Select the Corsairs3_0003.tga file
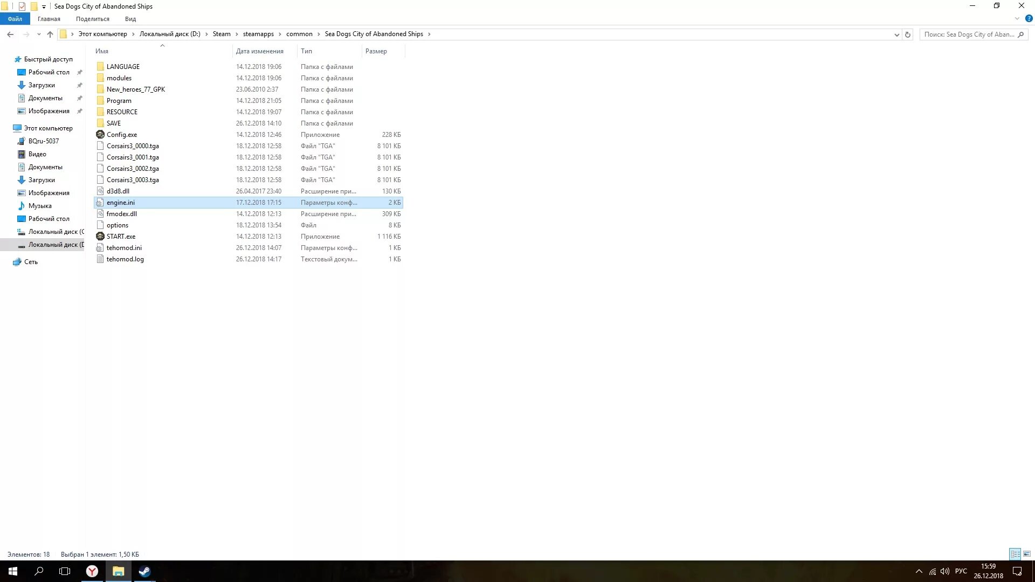The image size is (1035, 582). (133, 180)
